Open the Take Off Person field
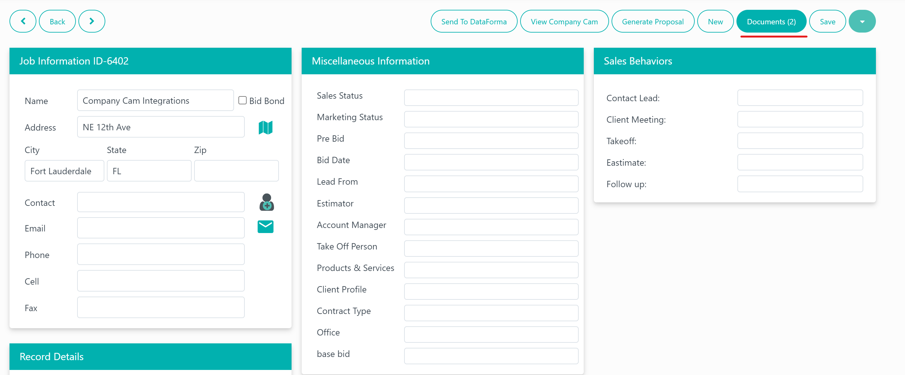The width and height of the screenshot is (905, 375). pos(491,249)
